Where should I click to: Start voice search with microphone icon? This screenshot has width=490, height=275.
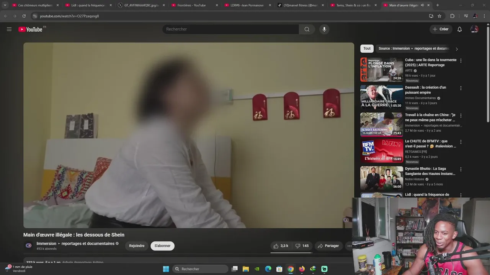[324, 29]
